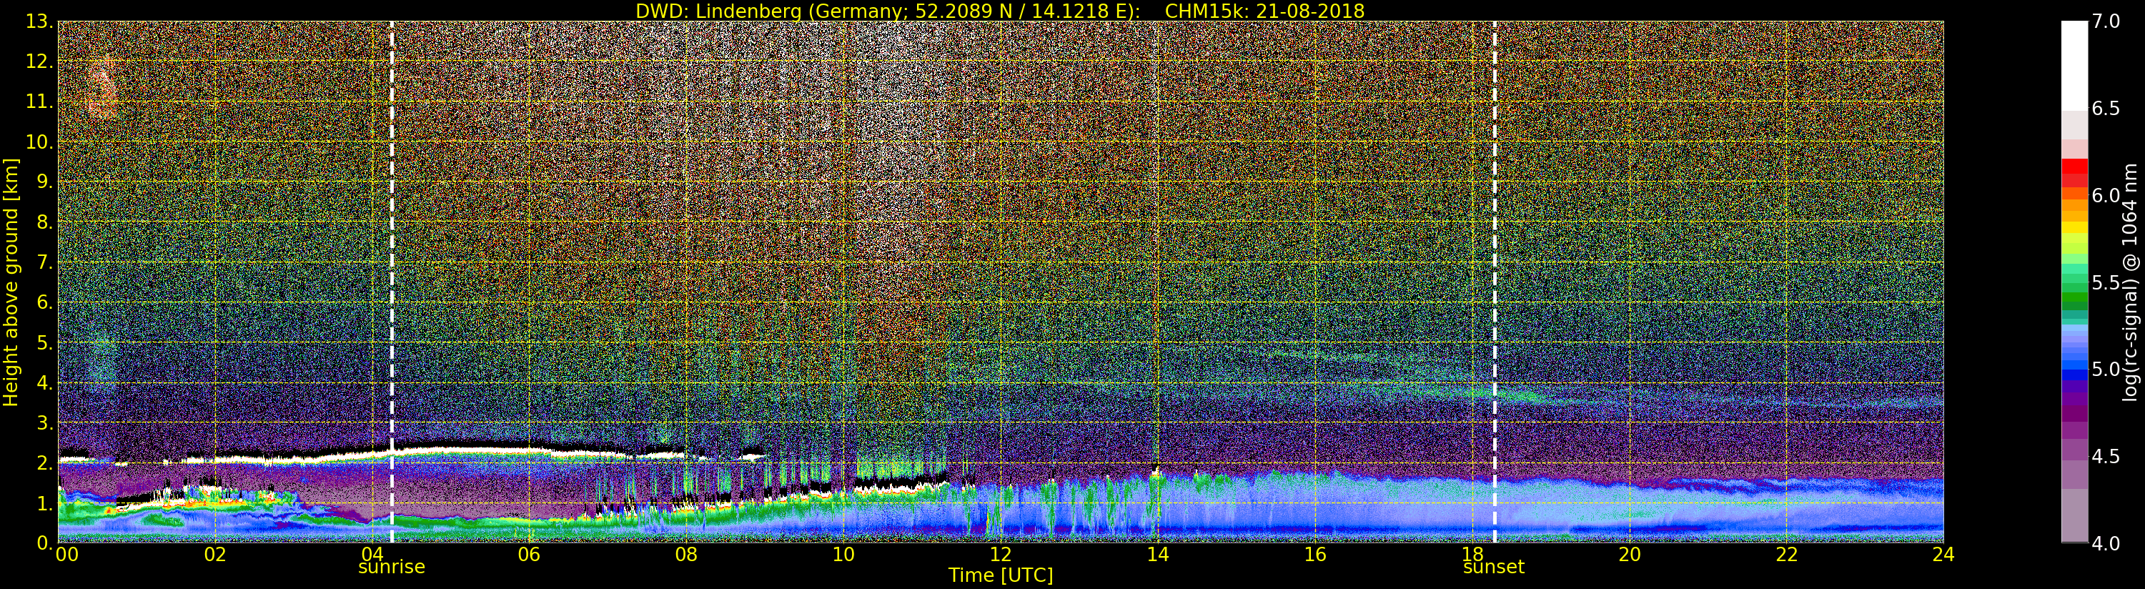The height and width of the screenshot is (589, 2145).
Task: Click the '0.' height axis tick label
Action: [x=45, y=543]
